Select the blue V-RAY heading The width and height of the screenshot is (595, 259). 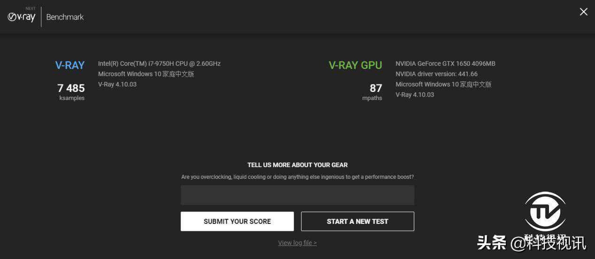(70, 65)
